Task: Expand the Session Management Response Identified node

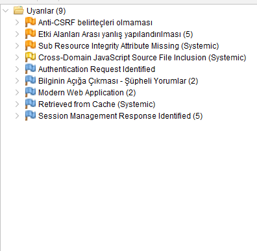Action: [x=17, y=115]
